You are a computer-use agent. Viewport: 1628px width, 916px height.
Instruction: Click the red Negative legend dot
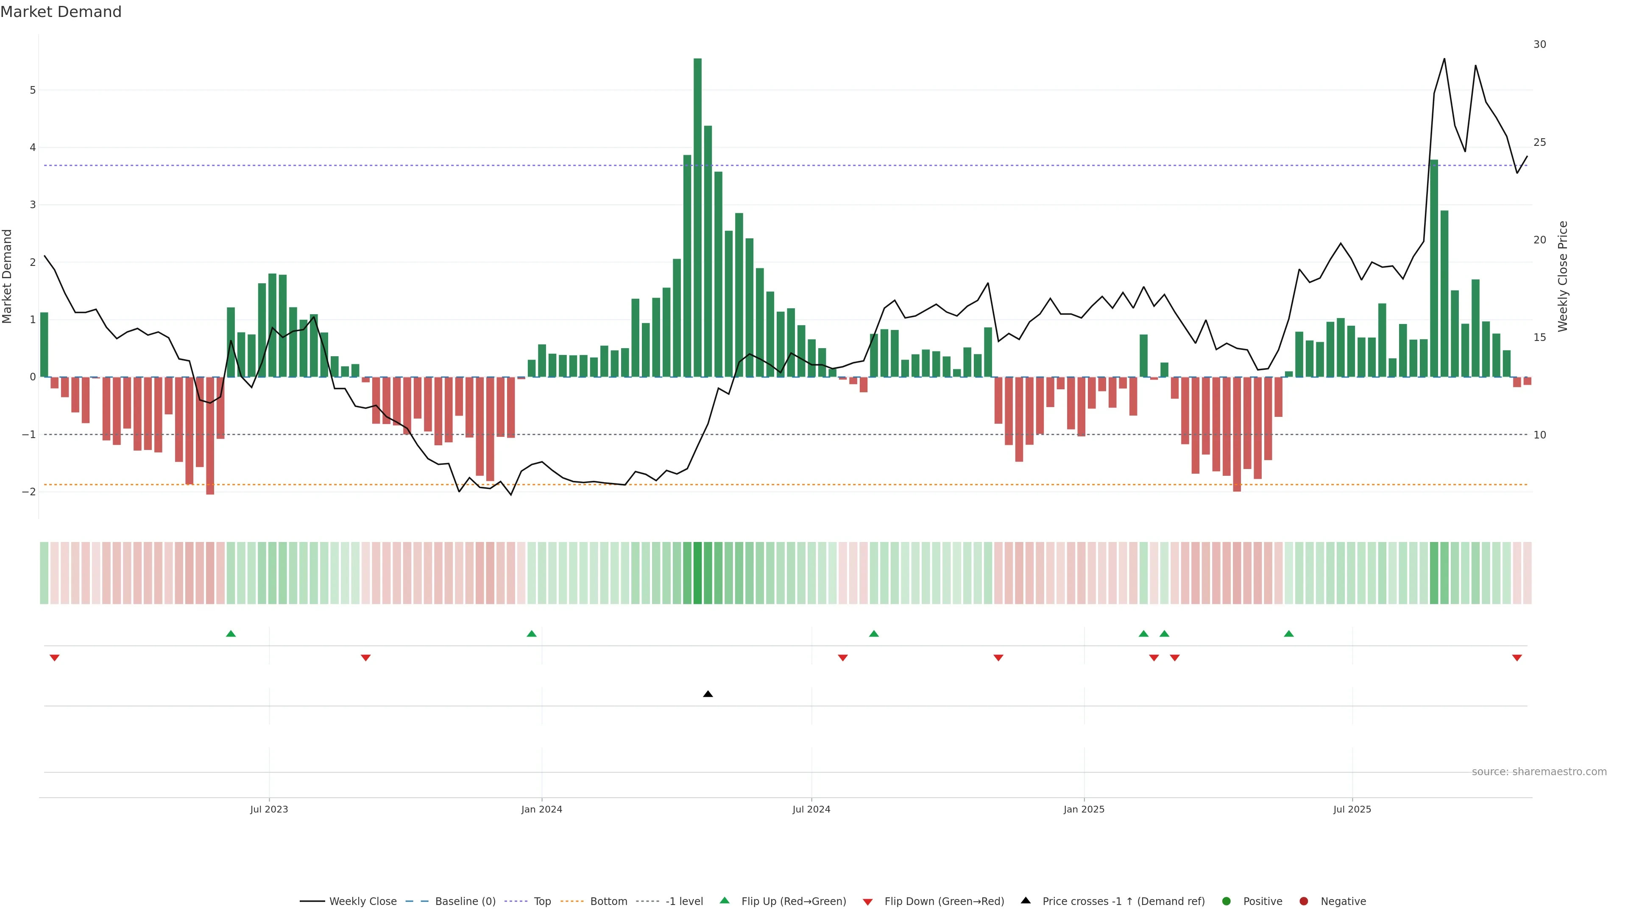(x=1304, y=902)
